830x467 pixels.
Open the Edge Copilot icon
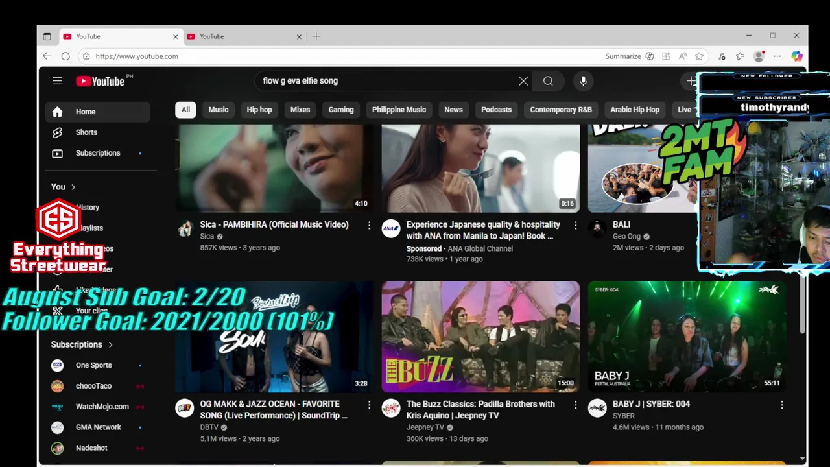(797, 56)
